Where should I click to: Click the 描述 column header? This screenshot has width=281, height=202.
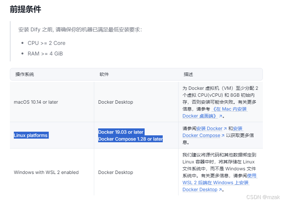[188, 74]
